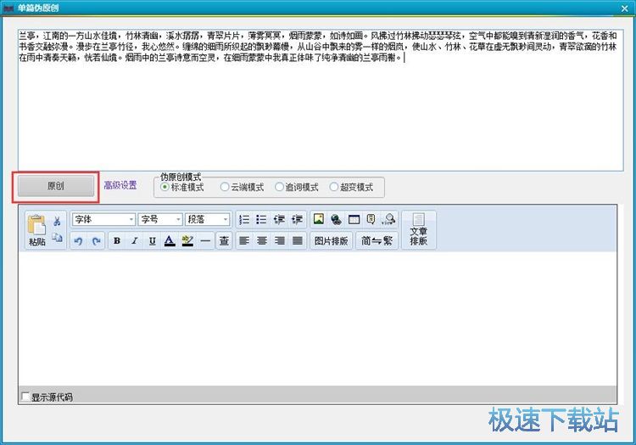Select 超变模式 radio button
The image size is (636, 445).
334,187
